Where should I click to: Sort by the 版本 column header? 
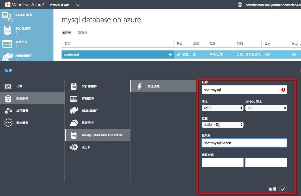tap(267, 44)
